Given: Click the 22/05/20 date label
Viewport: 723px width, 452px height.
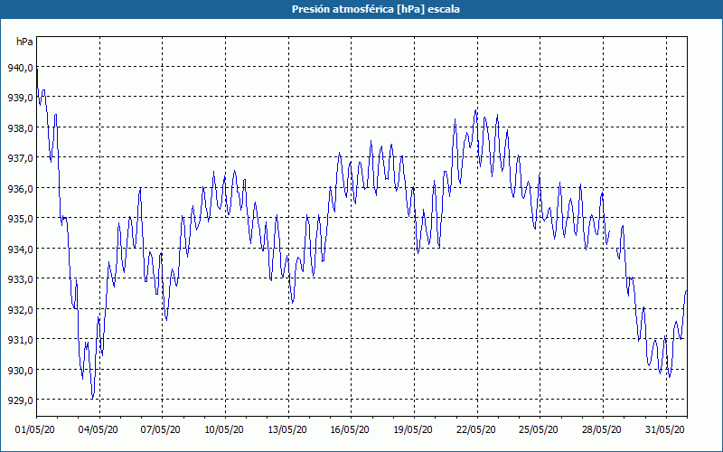Looking at the screenshot, I should coord(476,429).
